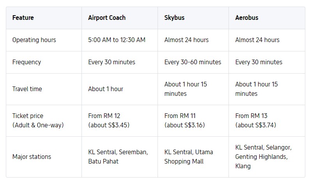310x185 pixels.
Task: Select the Utama Shopping Mall stations cell
Action: [x=189, y=157]
